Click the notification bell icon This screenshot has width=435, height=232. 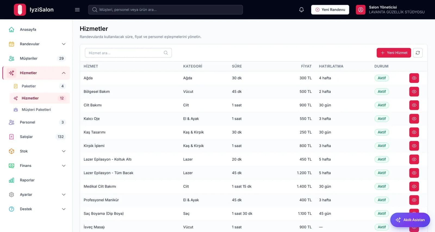click(x=301, y=10)
